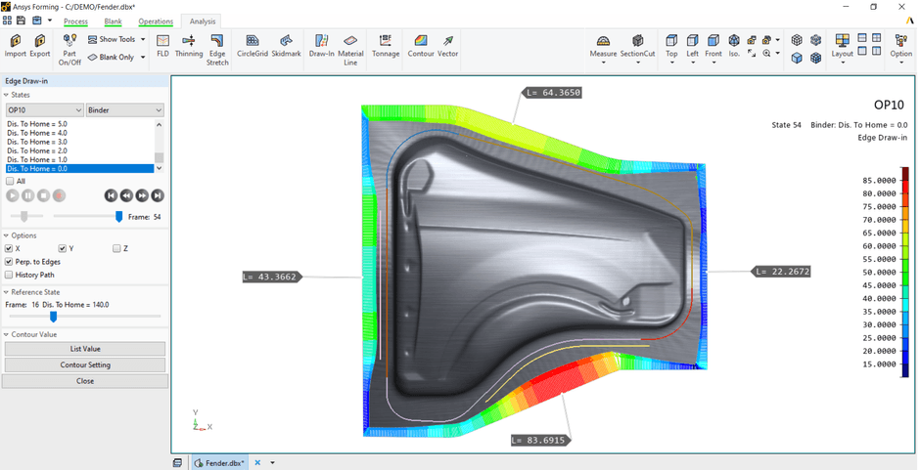Activate the CircleGrid tool
920x470 pixels.
click(x=252, y=45)
